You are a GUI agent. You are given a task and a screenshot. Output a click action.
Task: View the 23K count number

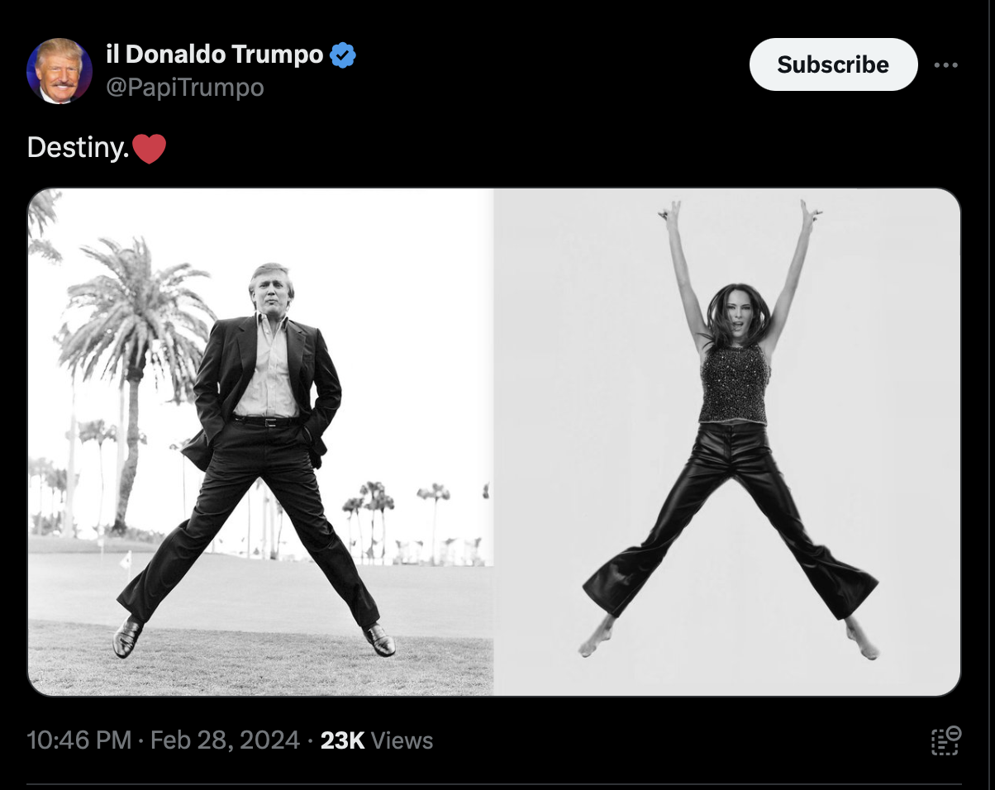click(342, 740)
